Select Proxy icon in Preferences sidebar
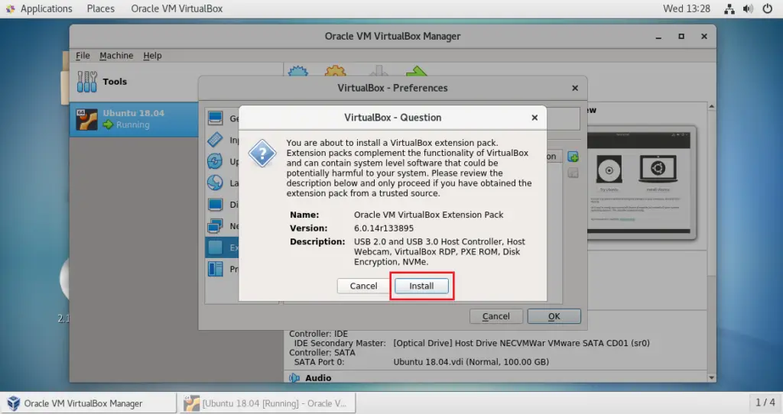 (215, 269)
